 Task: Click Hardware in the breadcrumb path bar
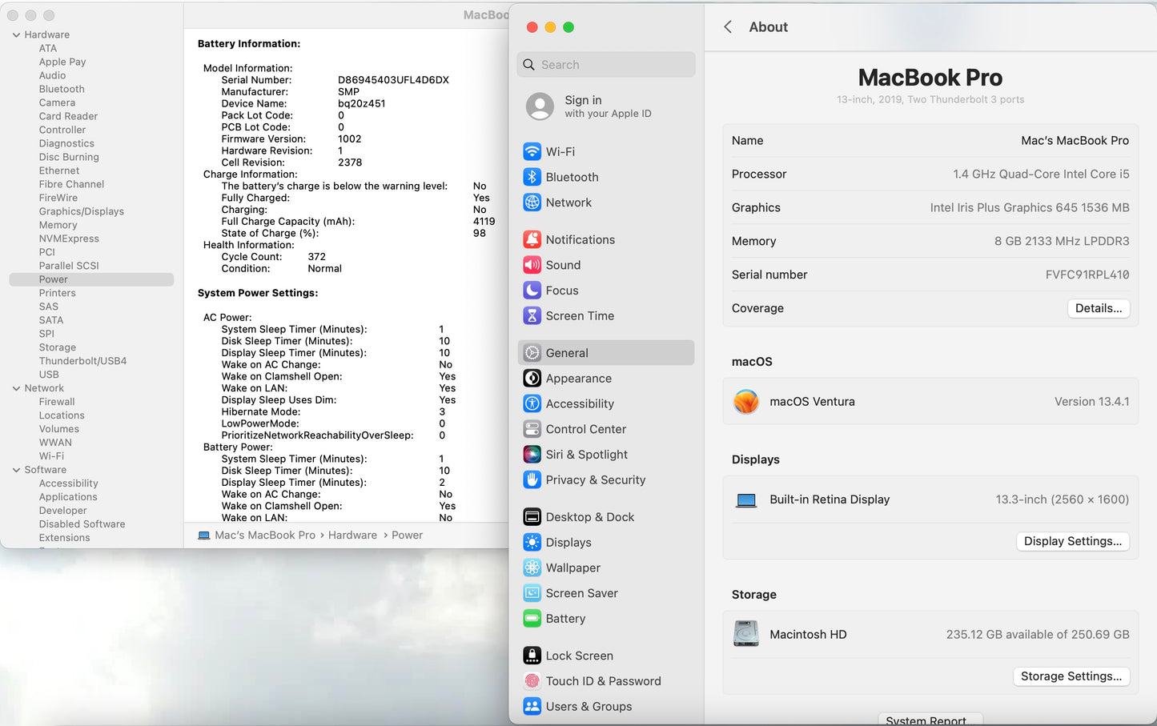pyautogui.click(x=352, y=535)
